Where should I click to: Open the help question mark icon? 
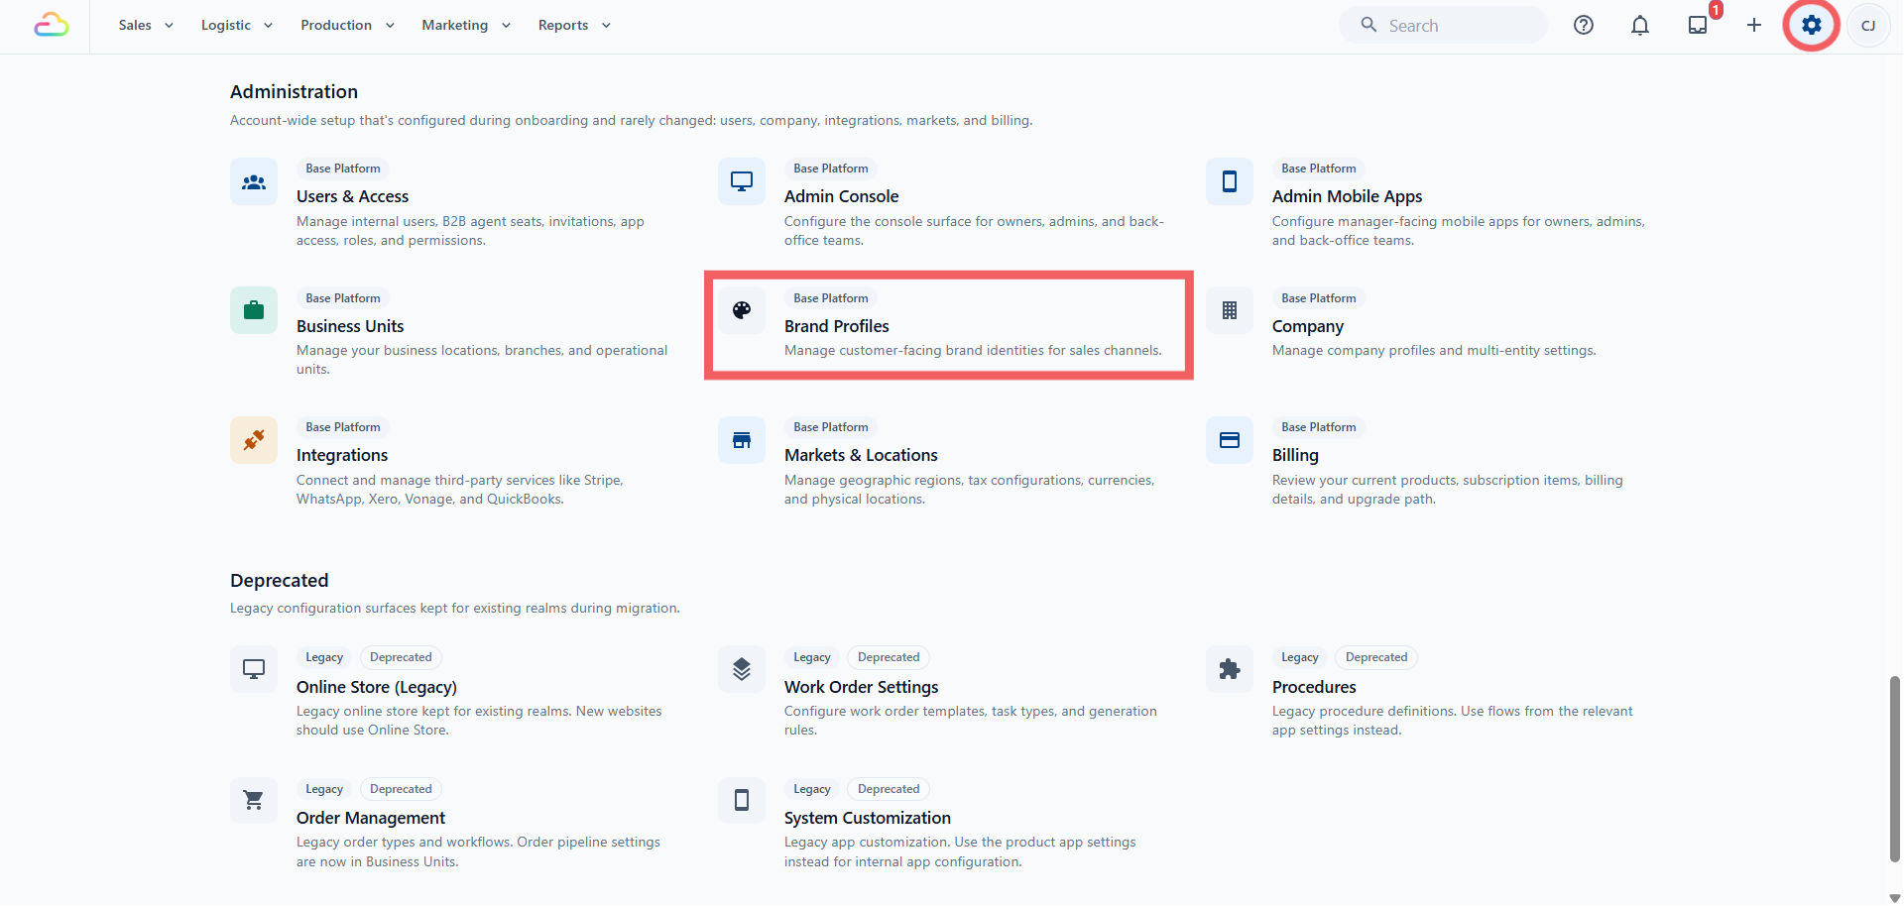tap(1584, 25)
